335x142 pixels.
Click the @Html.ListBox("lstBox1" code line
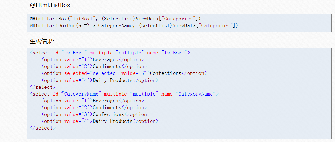coord(115,19)
